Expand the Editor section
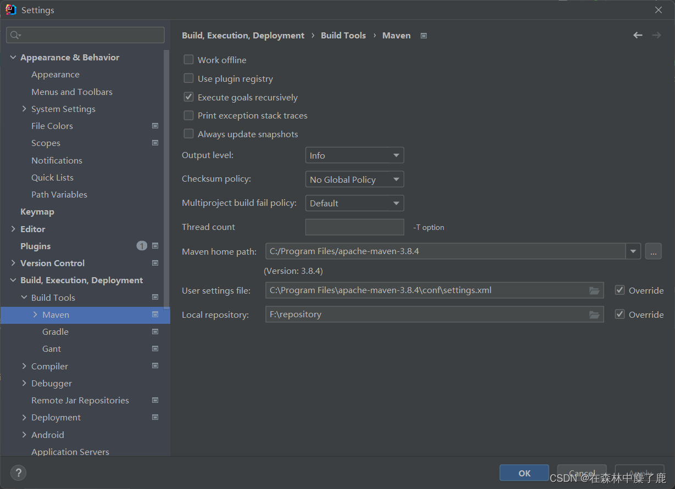Viewport: 675px width, 489px height. click(x=13, y=229)
